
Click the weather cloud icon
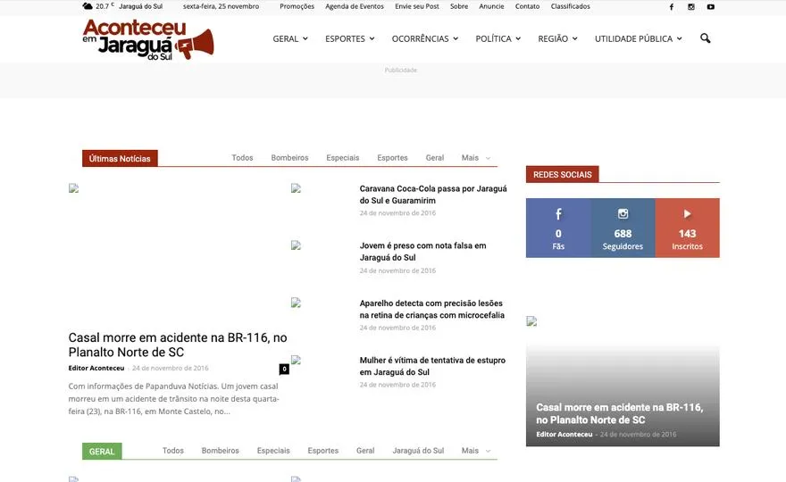(88, 6)
